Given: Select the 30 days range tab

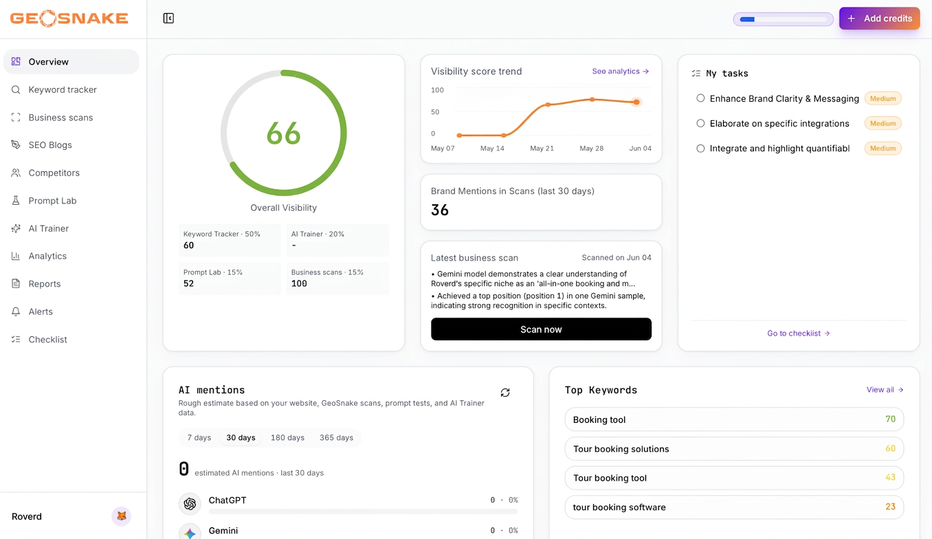Looking at the screenshot, I should 241,437.
